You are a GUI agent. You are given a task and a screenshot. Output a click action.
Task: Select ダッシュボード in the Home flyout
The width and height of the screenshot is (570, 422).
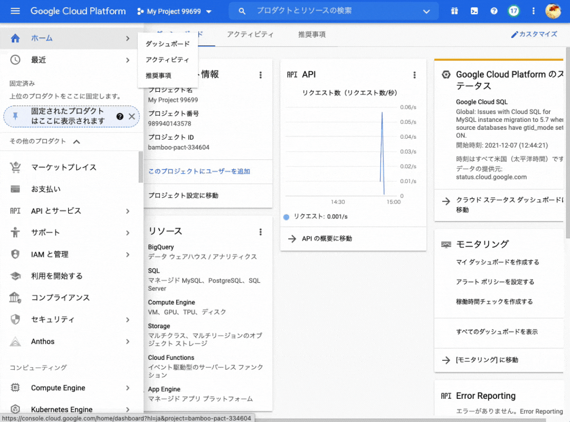click(x=168, y=44)
